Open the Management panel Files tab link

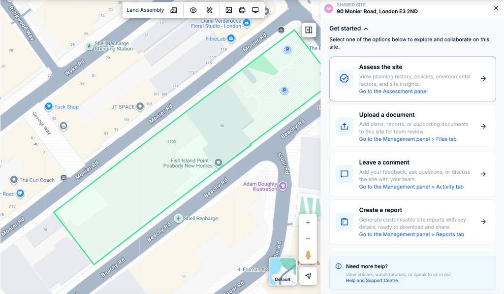point(408,139)
